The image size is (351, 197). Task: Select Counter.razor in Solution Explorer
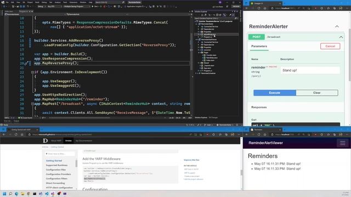click(x=211, y=55)
